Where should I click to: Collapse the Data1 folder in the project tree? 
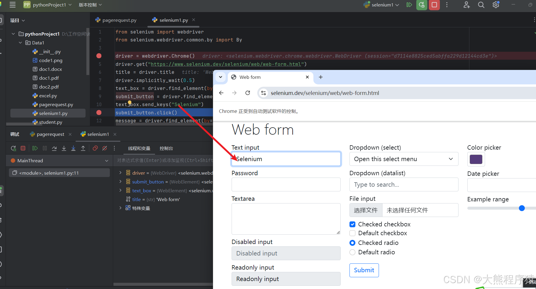pyautogui.click(x=20, y=43)
